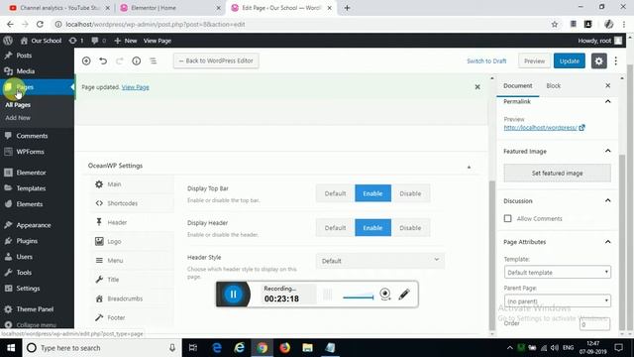The width and height of the screenshot is (634, 357).
Task: Open the more tools vertical dots menu
Action: tap(616, 61)
